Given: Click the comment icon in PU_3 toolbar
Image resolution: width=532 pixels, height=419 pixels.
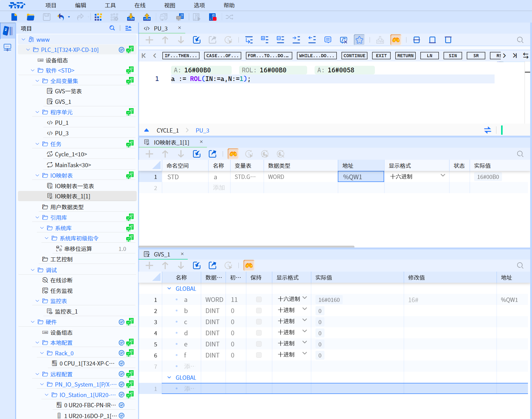Looking at the screenshot, I should [x=328, y=40].
